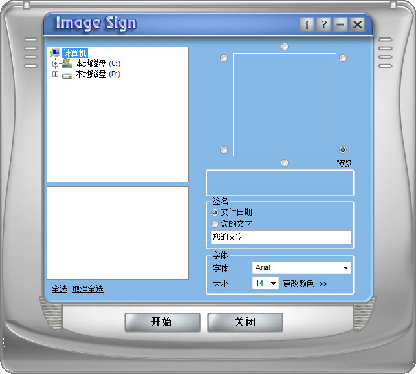
Task: Expand the 本地磁盘 (D:) node
Action: tap(55, 74)
